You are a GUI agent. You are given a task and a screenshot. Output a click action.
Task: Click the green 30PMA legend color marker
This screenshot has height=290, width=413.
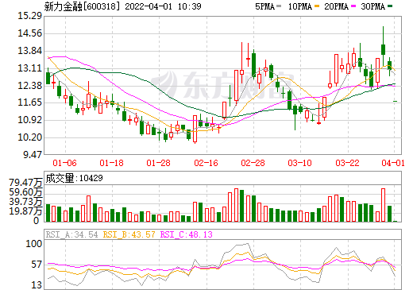[389, 6]
